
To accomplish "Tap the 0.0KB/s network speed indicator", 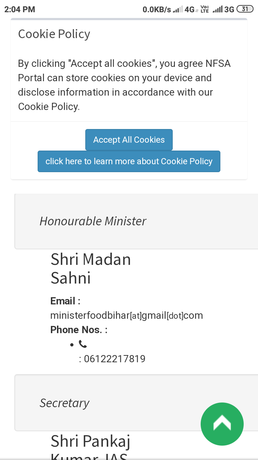I will click(157, 9).
